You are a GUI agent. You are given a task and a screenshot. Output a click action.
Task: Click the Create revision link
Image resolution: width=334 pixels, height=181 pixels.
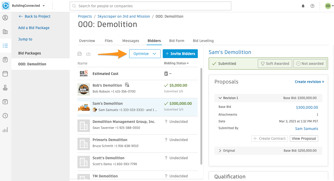click(x=309, y=82)
